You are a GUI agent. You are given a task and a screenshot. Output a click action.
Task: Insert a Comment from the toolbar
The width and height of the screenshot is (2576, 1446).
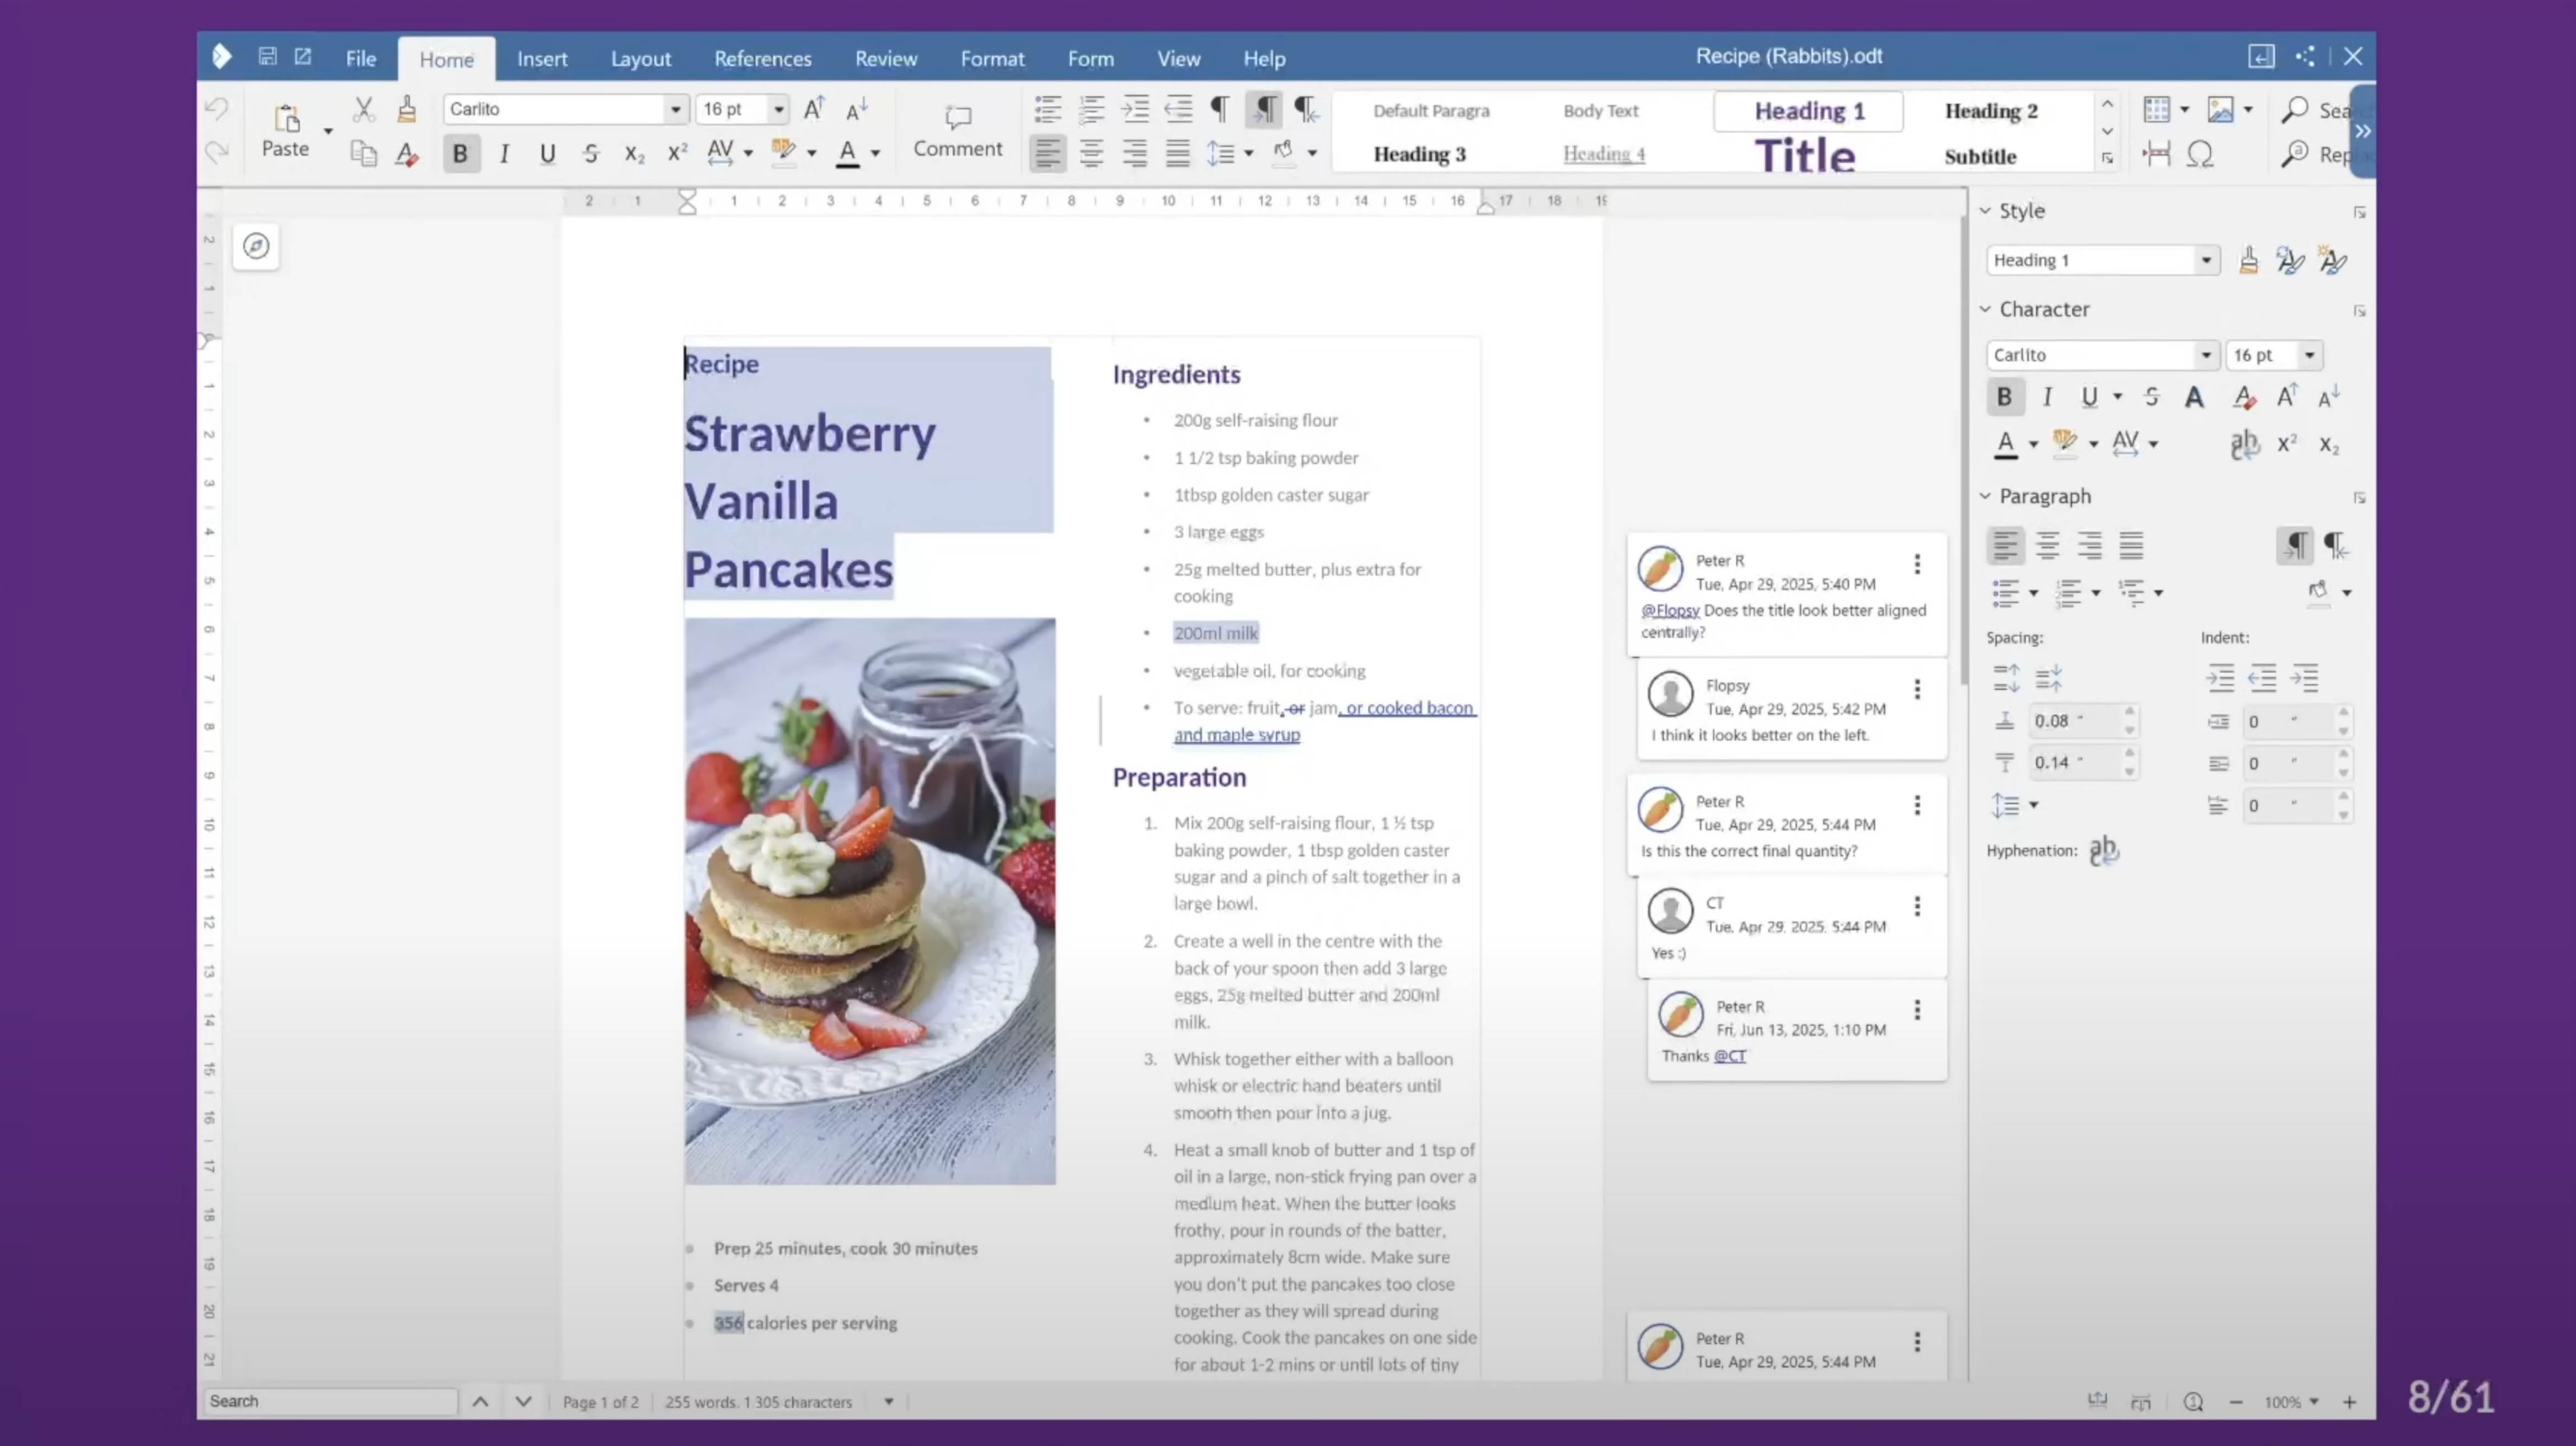(957, 131)
